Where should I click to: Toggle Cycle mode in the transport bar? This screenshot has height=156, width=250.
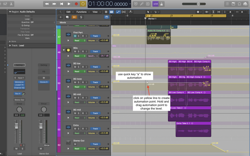coord(83,4)
